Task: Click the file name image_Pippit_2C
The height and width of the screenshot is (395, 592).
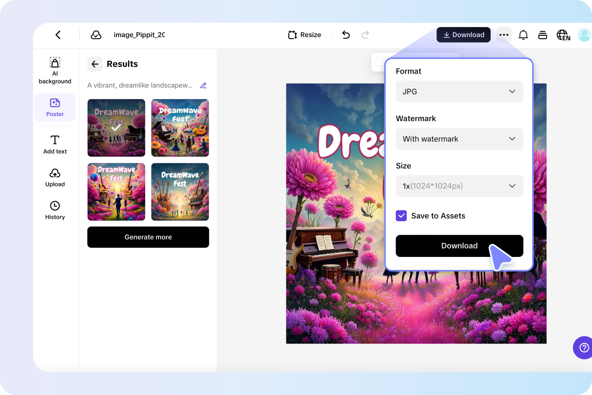Action: click(x=139, y=35)
